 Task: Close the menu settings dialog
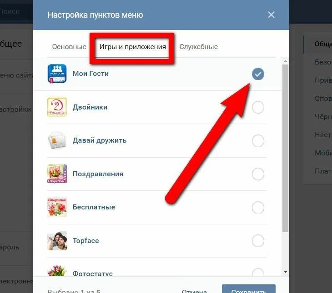point(271,15)
